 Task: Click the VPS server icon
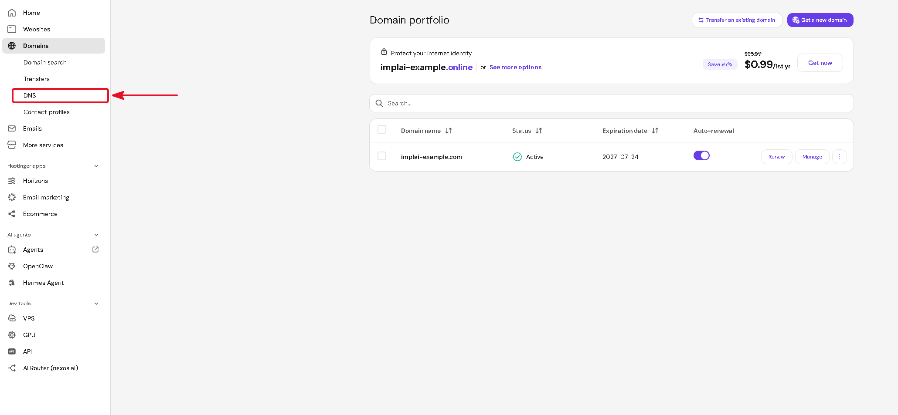point(12,318)
